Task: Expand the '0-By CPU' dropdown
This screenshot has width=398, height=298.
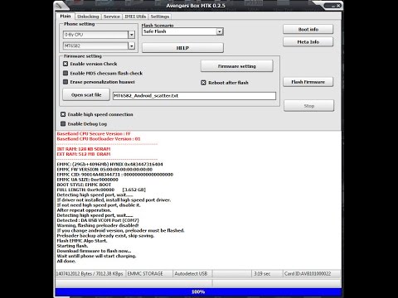Action: click(x=131, y=35)
